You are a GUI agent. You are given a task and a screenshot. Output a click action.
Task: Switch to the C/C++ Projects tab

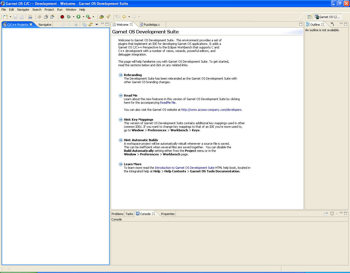(17, 25)
